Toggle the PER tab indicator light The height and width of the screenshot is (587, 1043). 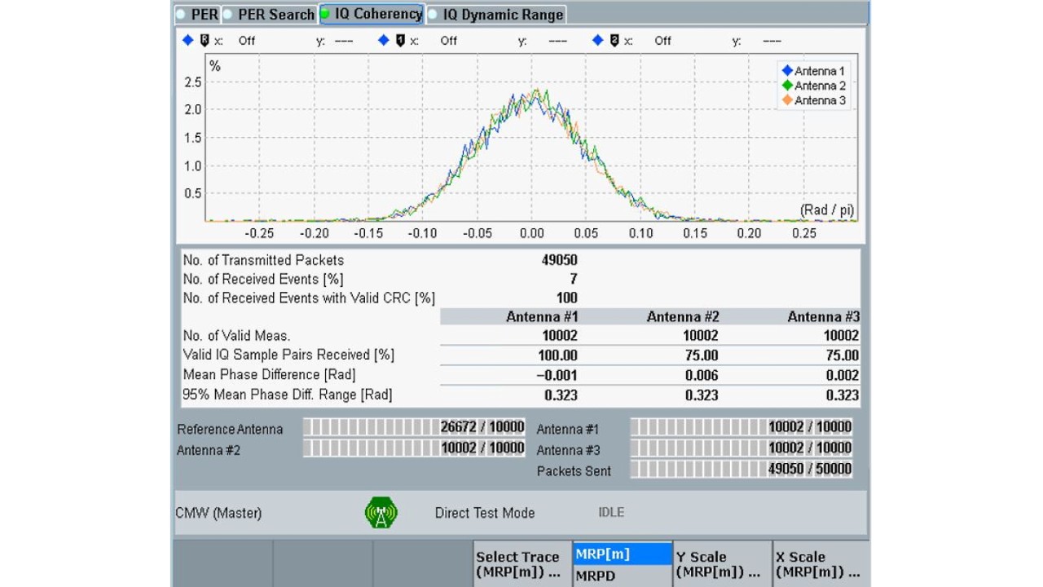click(182, 15)
